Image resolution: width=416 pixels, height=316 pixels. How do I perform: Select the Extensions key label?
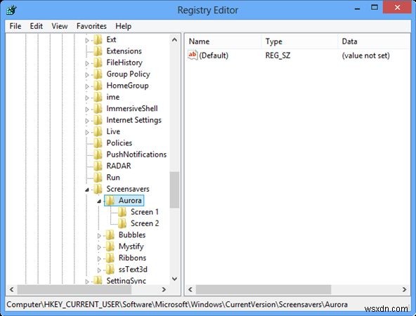[124, 51]
